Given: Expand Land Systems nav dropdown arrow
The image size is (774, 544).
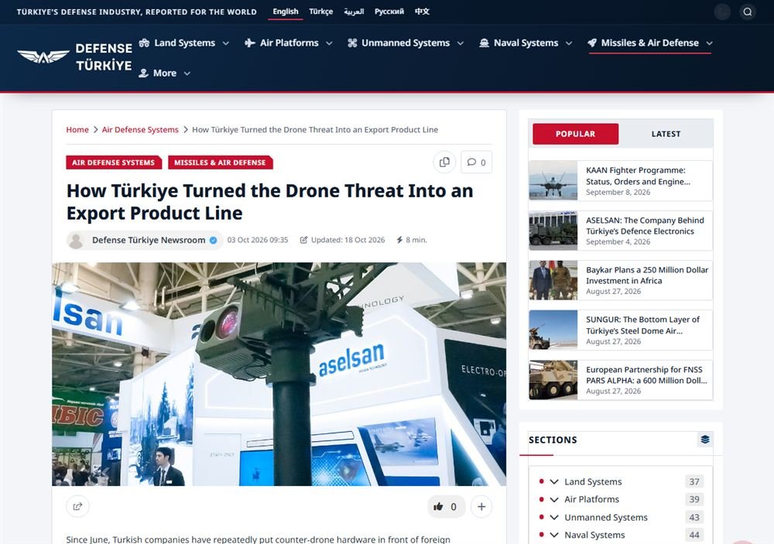Looking at the screenshot, I should pos(225,43).
